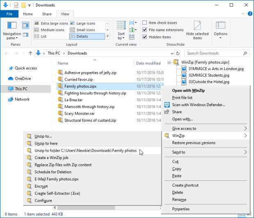Viewport: 254px width, 218px height.
Task: Open the Add columns dropdown
Action: click(133, 30)
